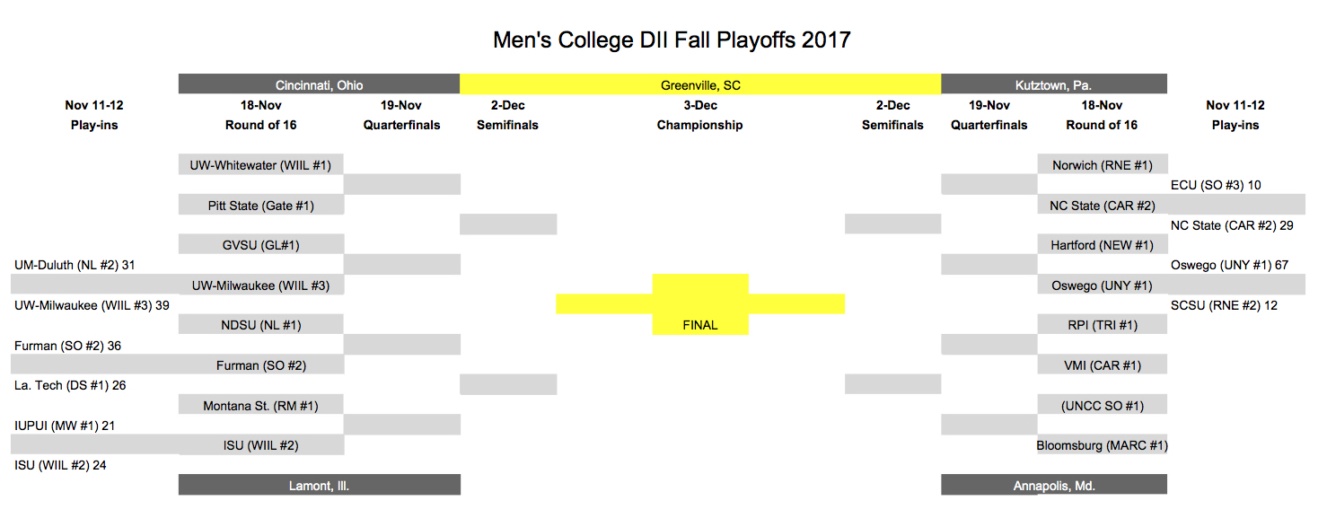1327x527 pixels.
Task: Select the 3-Dec Championship column heading
Action: pyautogui.click(x=700, y=115)
